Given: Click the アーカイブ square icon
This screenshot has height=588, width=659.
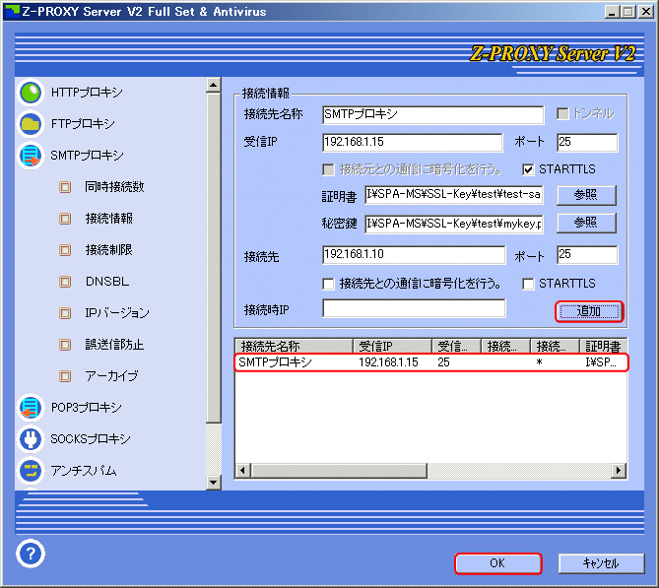Looking at the screenshot, I should (65, 376).
